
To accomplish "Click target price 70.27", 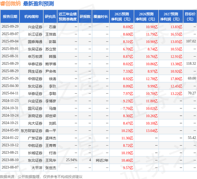I will click(x=192, y=93).
